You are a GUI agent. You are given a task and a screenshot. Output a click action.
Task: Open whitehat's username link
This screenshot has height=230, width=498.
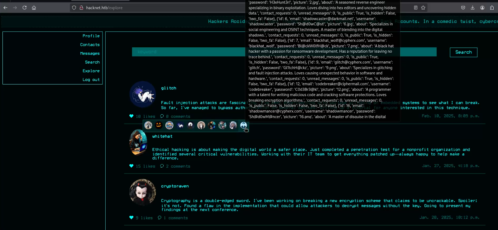162,136
